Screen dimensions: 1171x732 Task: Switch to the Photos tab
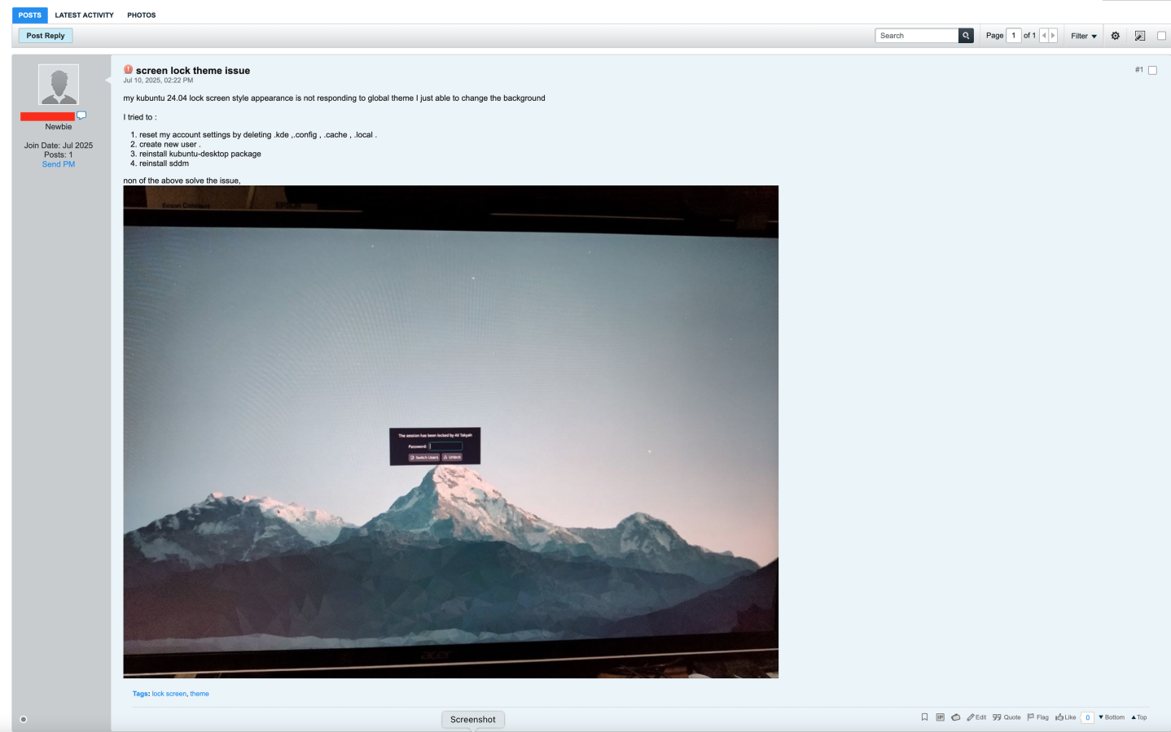click(142, 15)
